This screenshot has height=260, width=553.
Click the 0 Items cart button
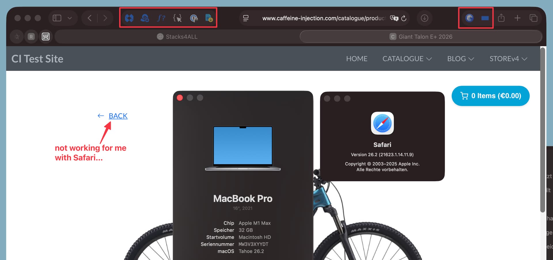click(490, 96)
